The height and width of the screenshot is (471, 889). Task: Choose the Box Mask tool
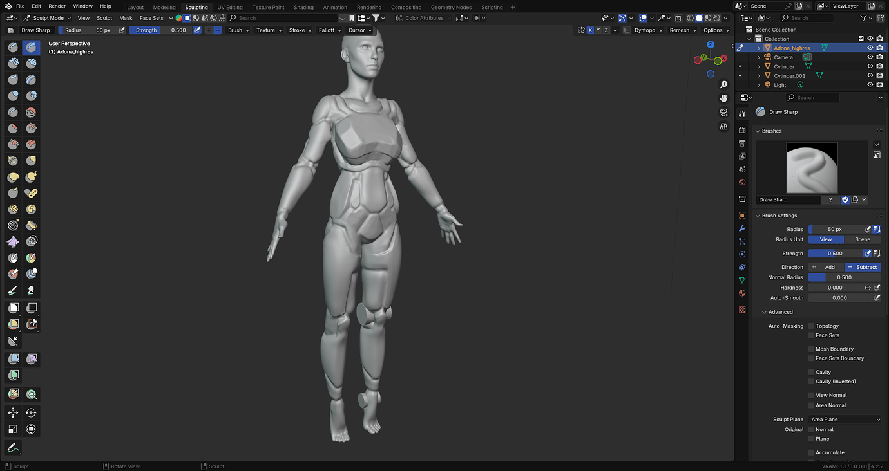coord(13,308)
